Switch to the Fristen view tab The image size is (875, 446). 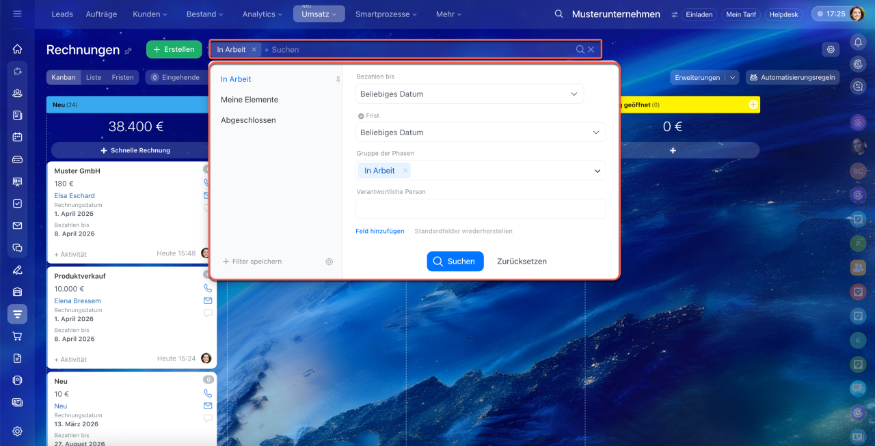point(123,77)
